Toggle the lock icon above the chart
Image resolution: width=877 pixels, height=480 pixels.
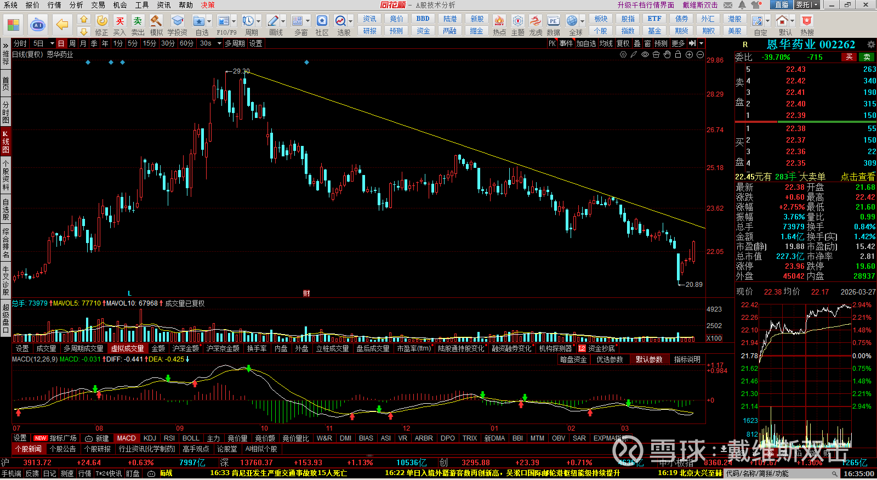(x=678, y=55)
